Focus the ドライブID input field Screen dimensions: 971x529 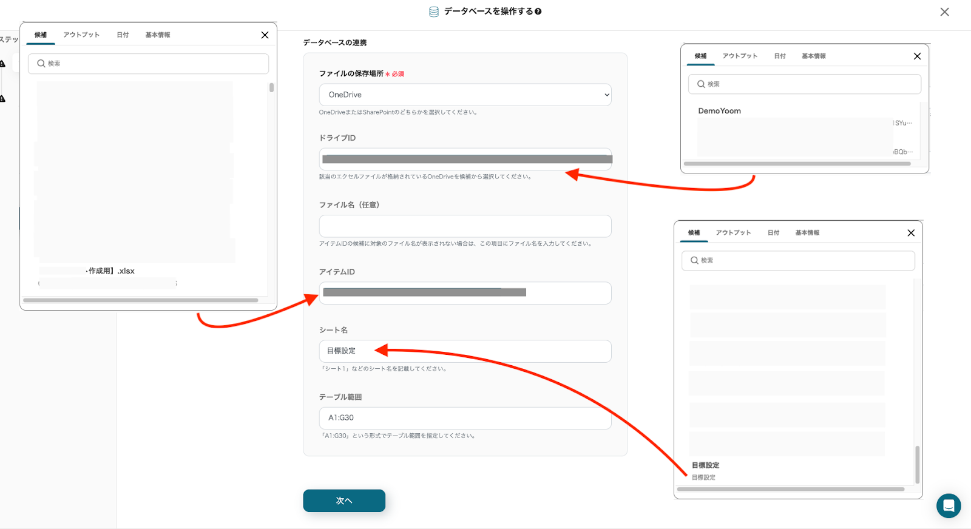coord(465,160)
